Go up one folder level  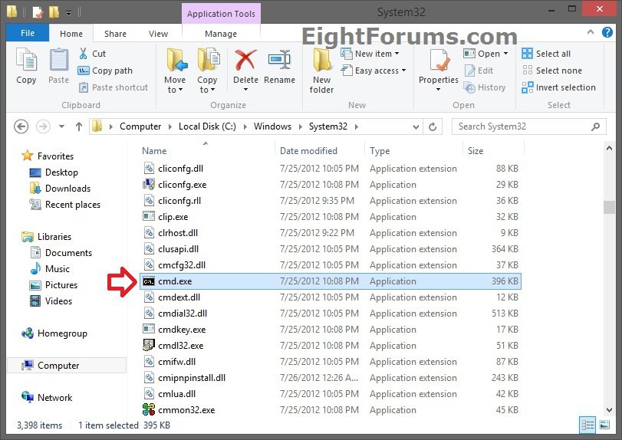point(78,126)
